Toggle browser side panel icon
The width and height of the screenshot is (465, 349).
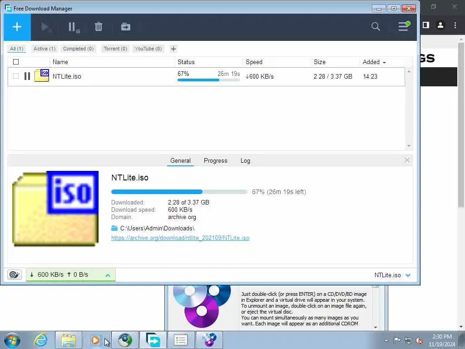(x=426, y=25)
